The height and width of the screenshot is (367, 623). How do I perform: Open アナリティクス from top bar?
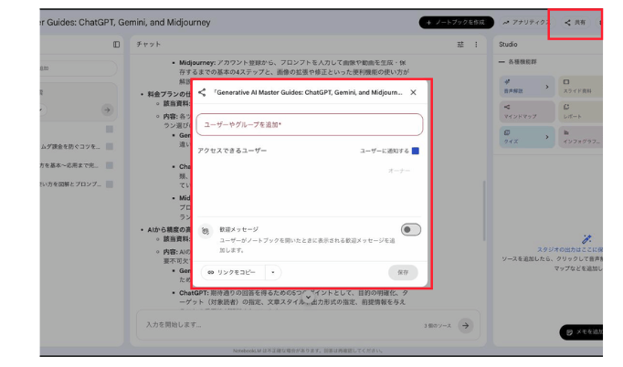[x=527, y=22]
